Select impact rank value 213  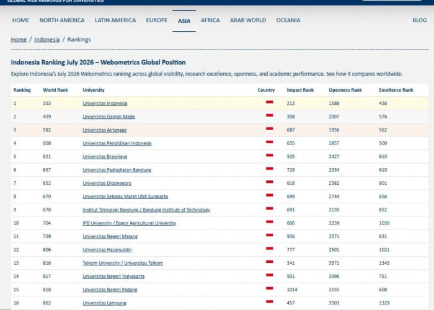tap(291, 104)
